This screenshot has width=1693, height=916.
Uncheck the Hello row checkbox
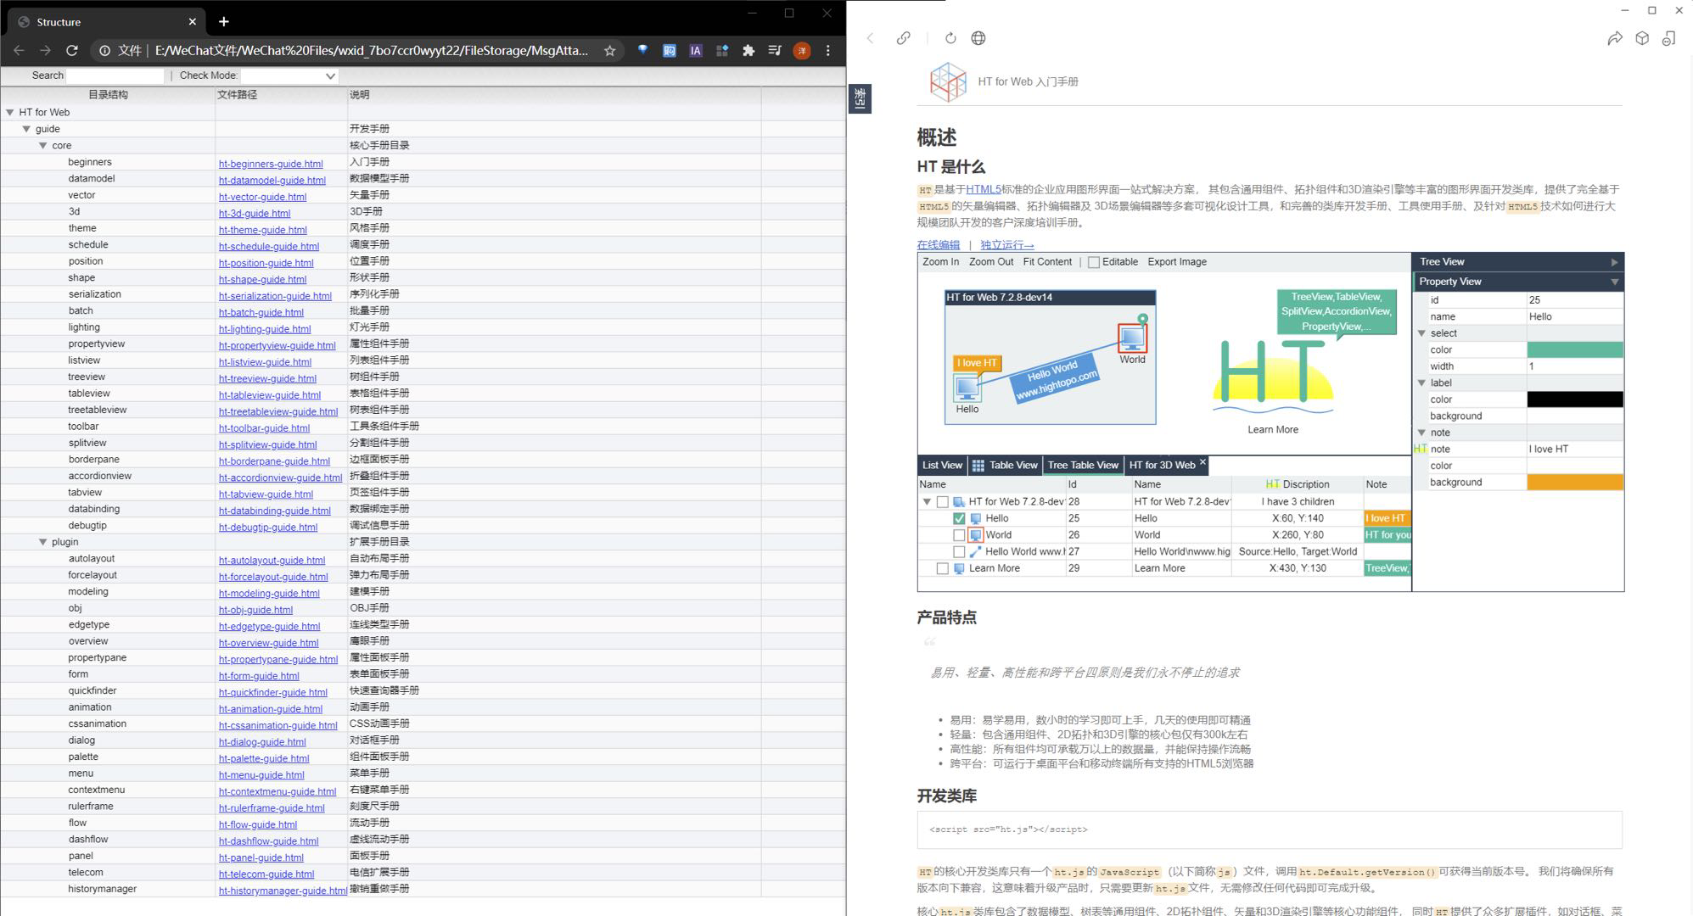click(959, 518)
